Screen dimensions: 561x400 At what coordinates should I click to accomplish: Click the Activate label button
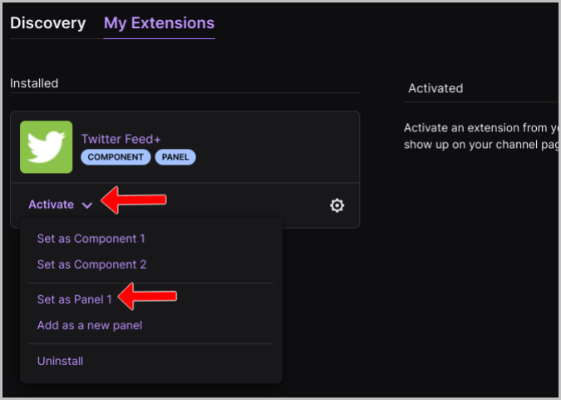52,205
